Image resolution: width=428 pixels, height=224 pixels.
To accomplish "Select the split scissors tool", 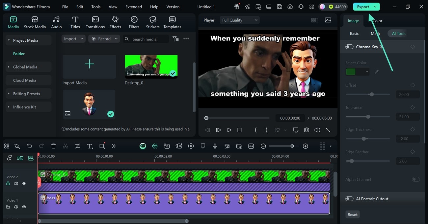I will (x=66, y=146).
